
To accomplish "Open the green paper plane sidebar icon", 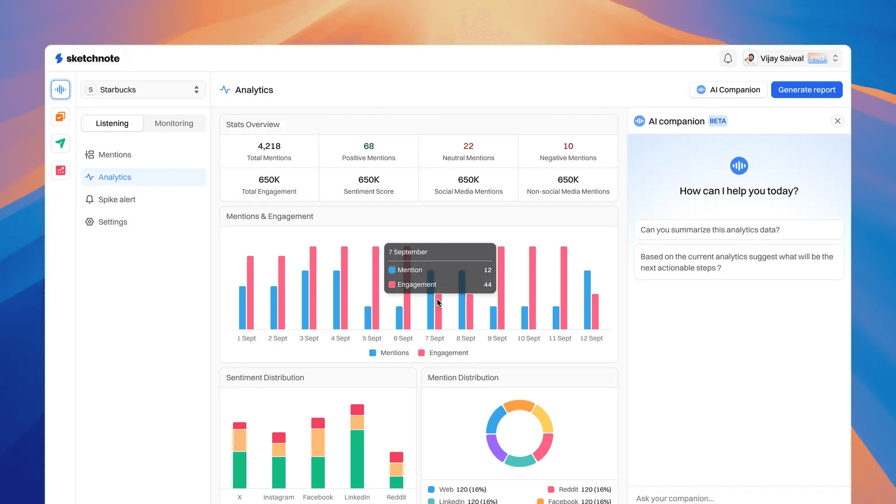I will [x=60, y=143].
